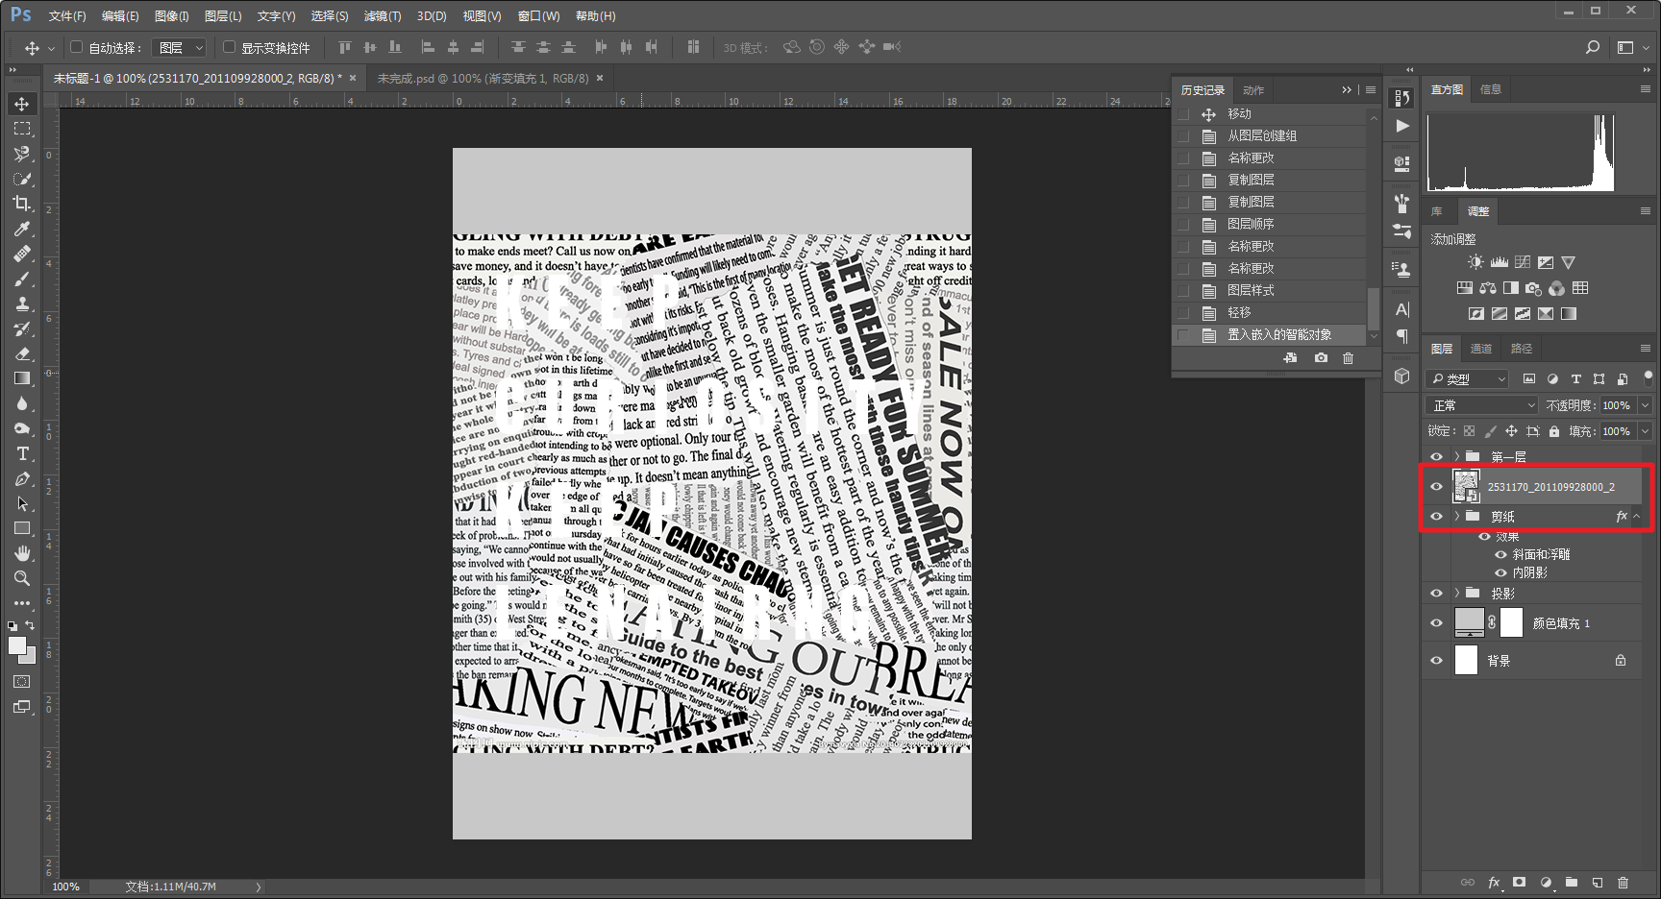Select the Gradient tool
This screenshot has height=899, width=1661.
tap(22, 378)
